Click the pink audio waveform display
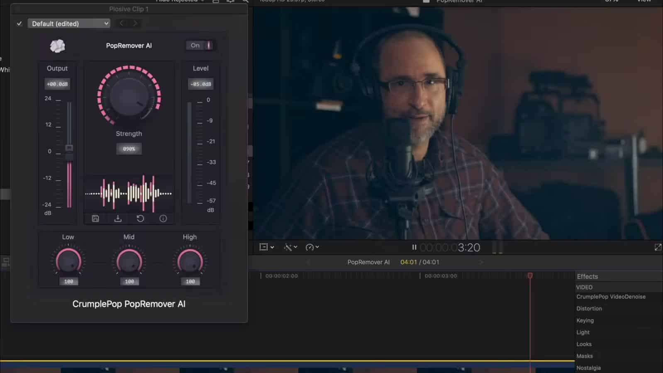Viewport: 663px width, 373px height. point(129,193)
